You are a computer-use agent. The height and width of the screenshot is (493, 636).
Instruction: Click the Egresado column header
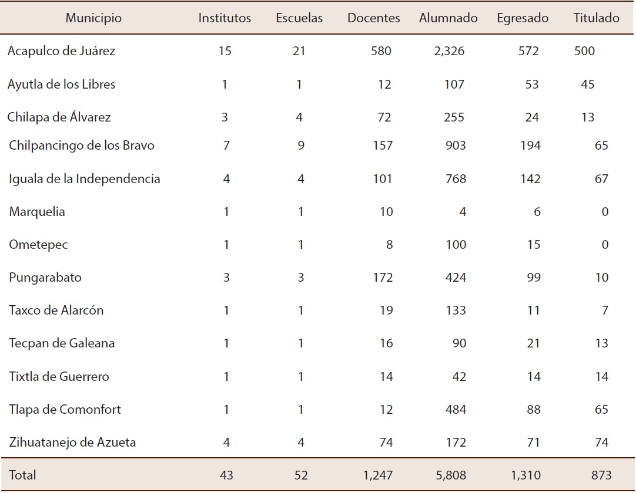tap(521, 18)
